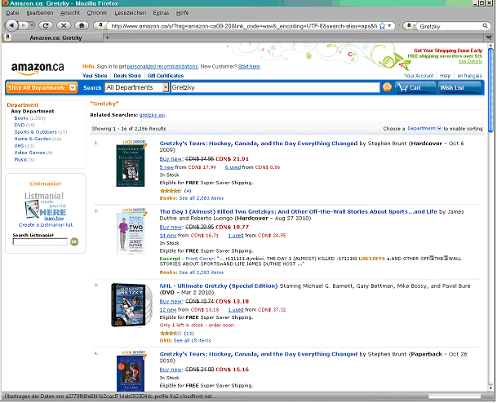Click into the Amazon search text field
This screenshot has height=403, width=497.
275,87
